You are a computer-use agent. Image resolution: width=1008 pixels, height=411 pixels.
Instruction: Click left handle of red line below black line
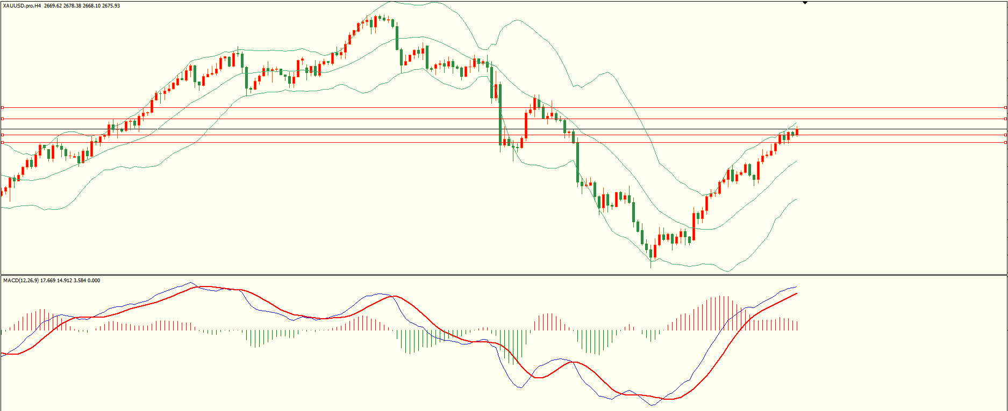tap(3, 135)
